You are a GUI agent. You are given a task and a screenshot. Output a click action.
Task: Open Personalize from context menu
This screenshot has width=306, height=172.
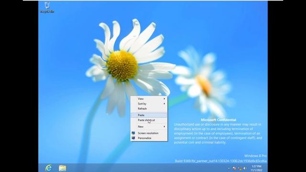(x=149, y=138)
